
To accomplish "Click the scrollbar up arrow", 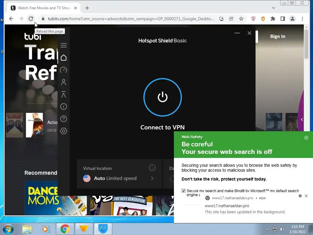I will [306, 27].
